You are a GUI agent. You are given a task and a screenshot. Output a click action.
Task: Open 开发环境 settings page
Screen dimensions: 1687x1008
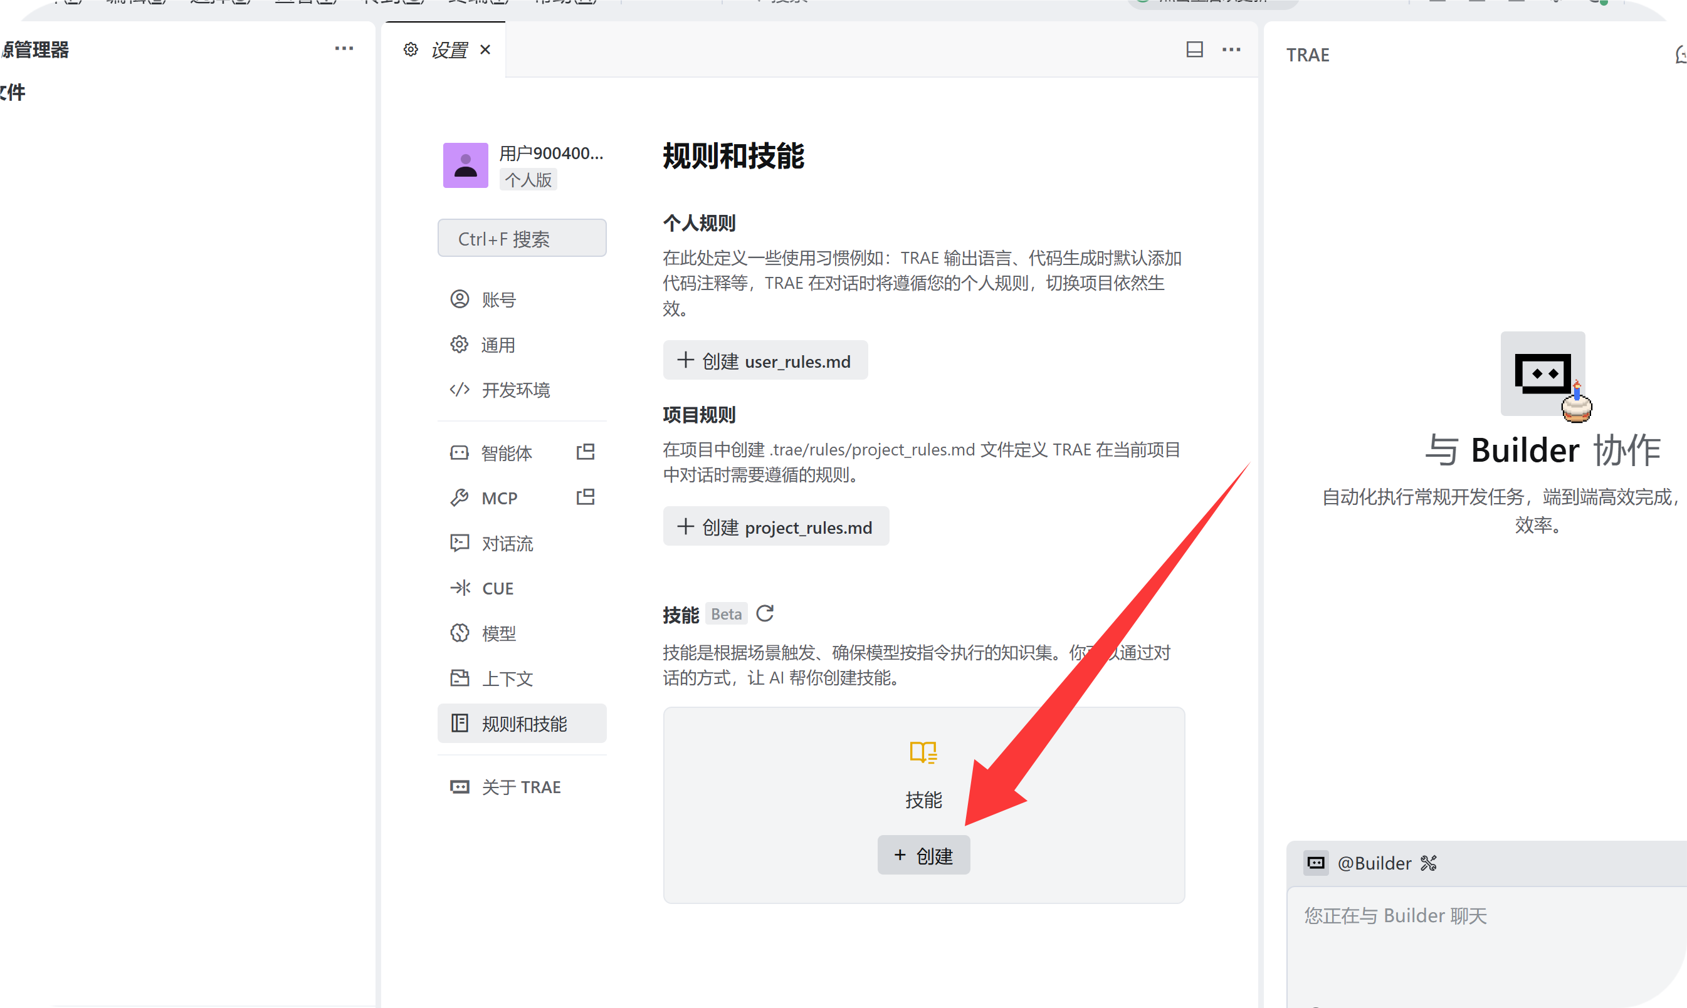pyautogui.click(x=515, y=390)
